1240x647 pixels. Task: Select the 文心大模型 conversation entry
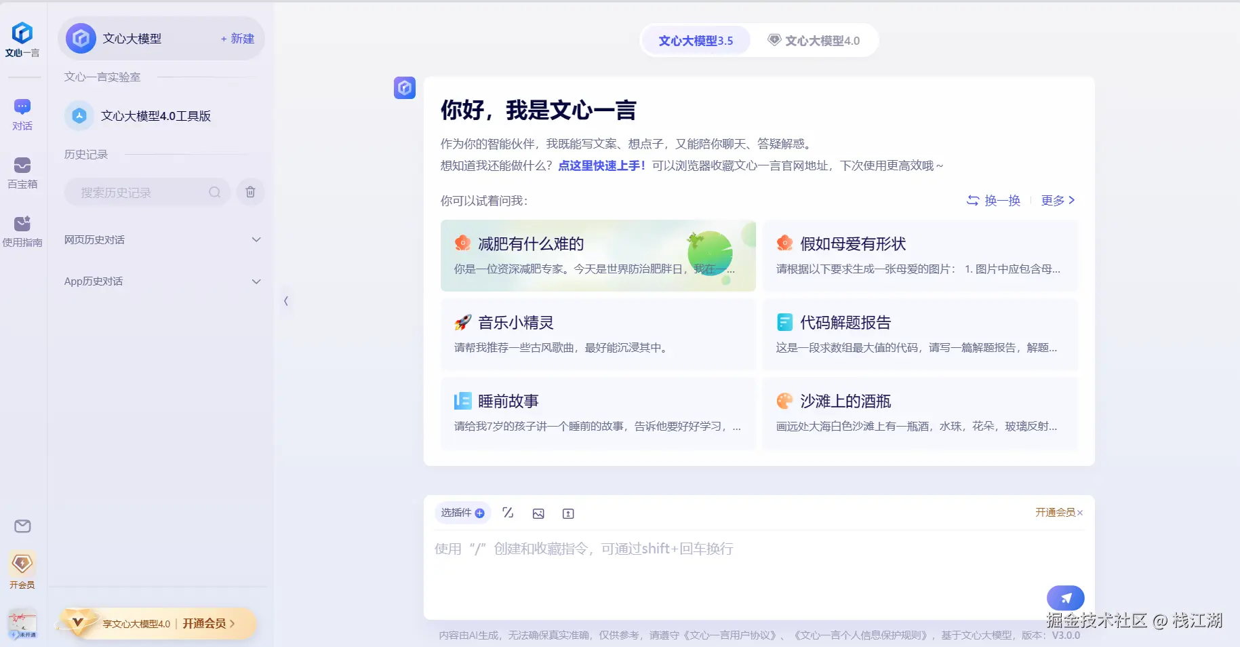pyautogui.click(x=161, y=39)
